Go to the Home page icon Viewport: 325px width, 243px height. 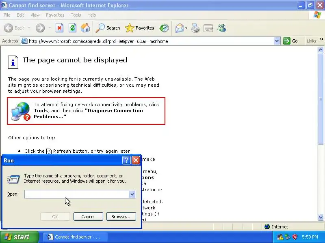[x=85, y=28]
